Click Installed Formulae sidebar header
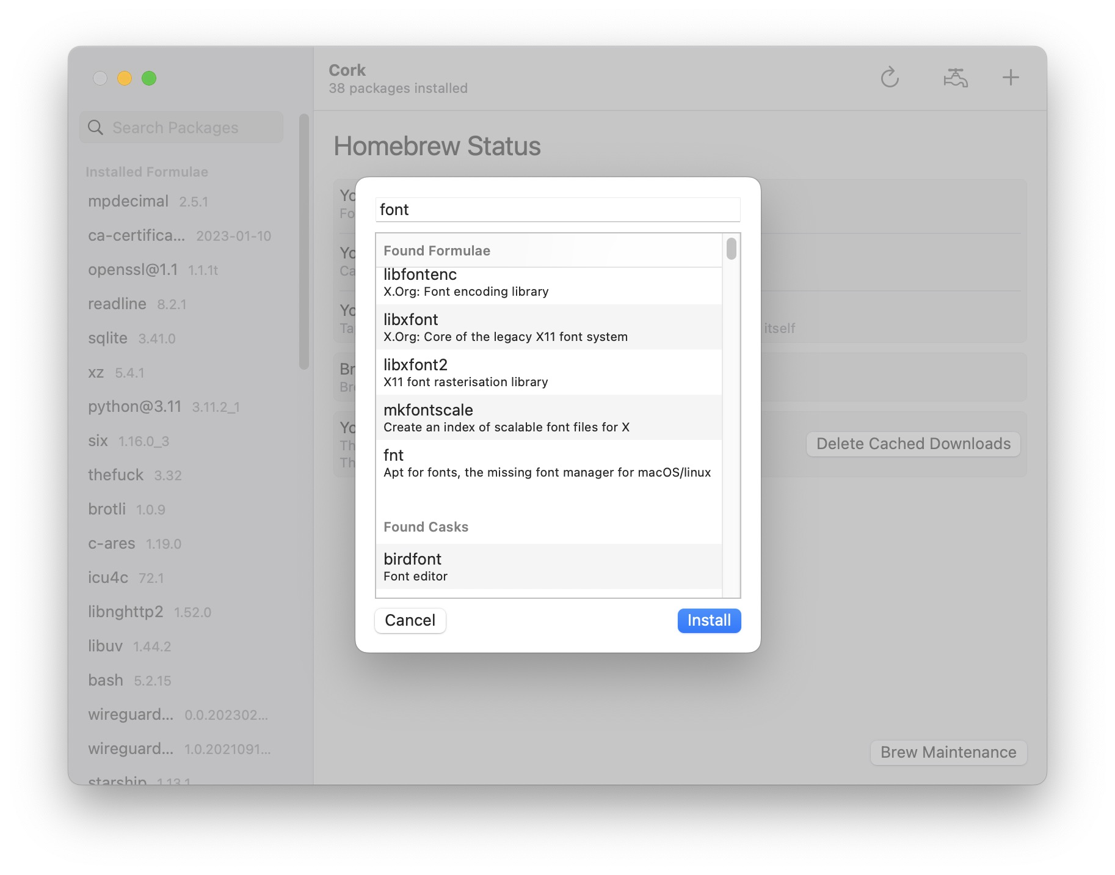This screenshot has width=1115, height=875. pos(147,172)
